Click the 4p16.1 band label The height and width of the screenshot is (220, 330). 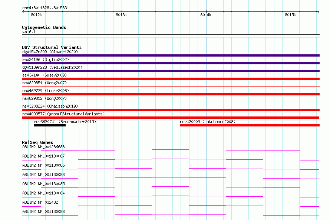(x=29, y=32)
